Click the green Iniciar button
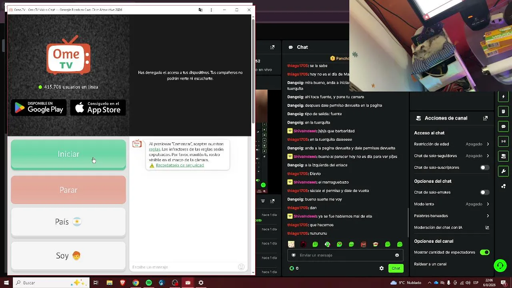 click(x=68, y=154)
